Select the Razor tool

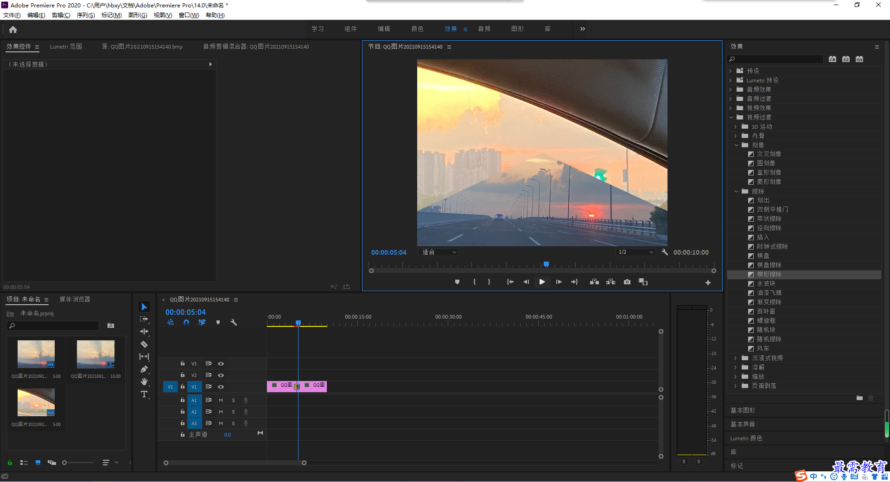click(144, 344)
